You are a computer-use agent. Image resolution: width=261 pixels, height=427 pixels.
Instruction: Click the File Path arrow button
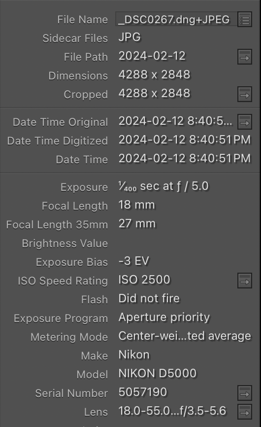point(245,57)
